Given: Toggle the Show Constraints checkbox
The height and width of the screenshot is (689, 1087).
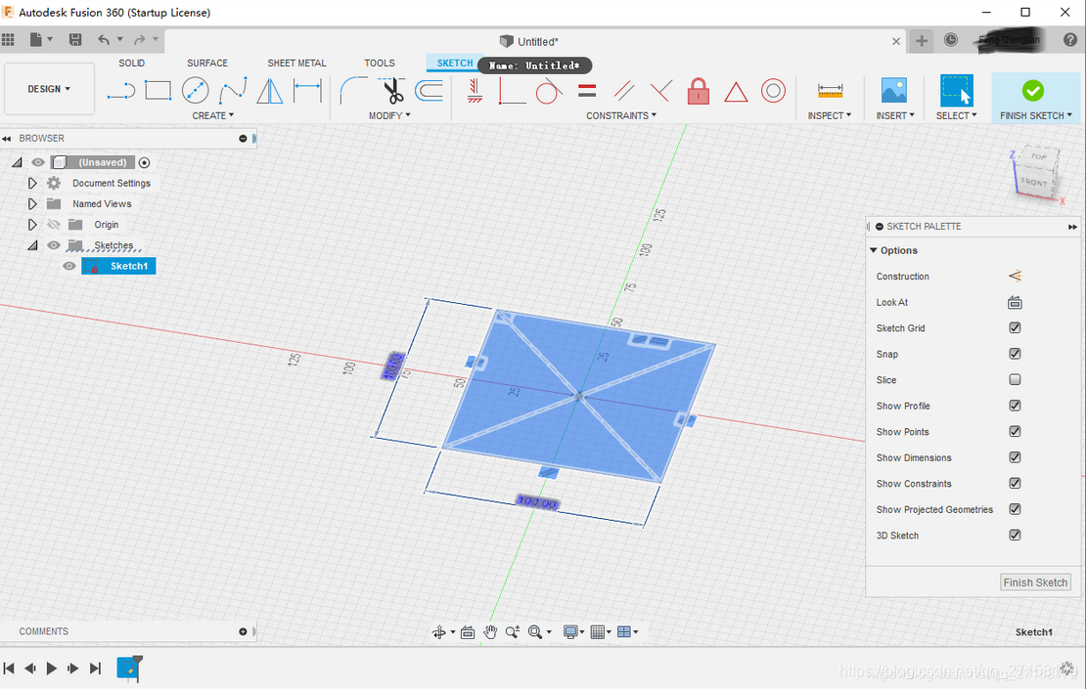Looking at the screenshot, I should pyautogui.click(x=1015, y=484).
